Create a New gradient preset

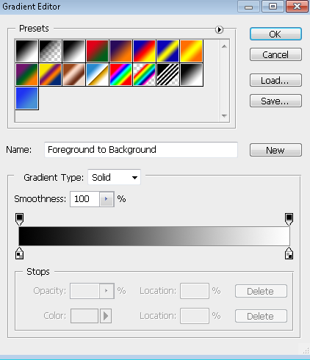pyautogui.click(x=275, y=150)
